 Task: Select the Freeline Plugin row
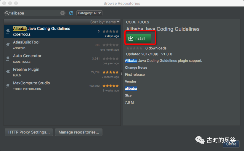(62, 72)
